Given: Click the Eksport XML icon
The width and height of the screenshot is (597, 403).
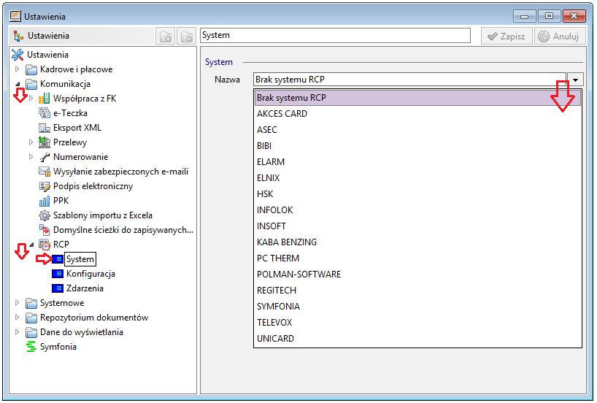Looking at the screenshot, I should [45, 128].
